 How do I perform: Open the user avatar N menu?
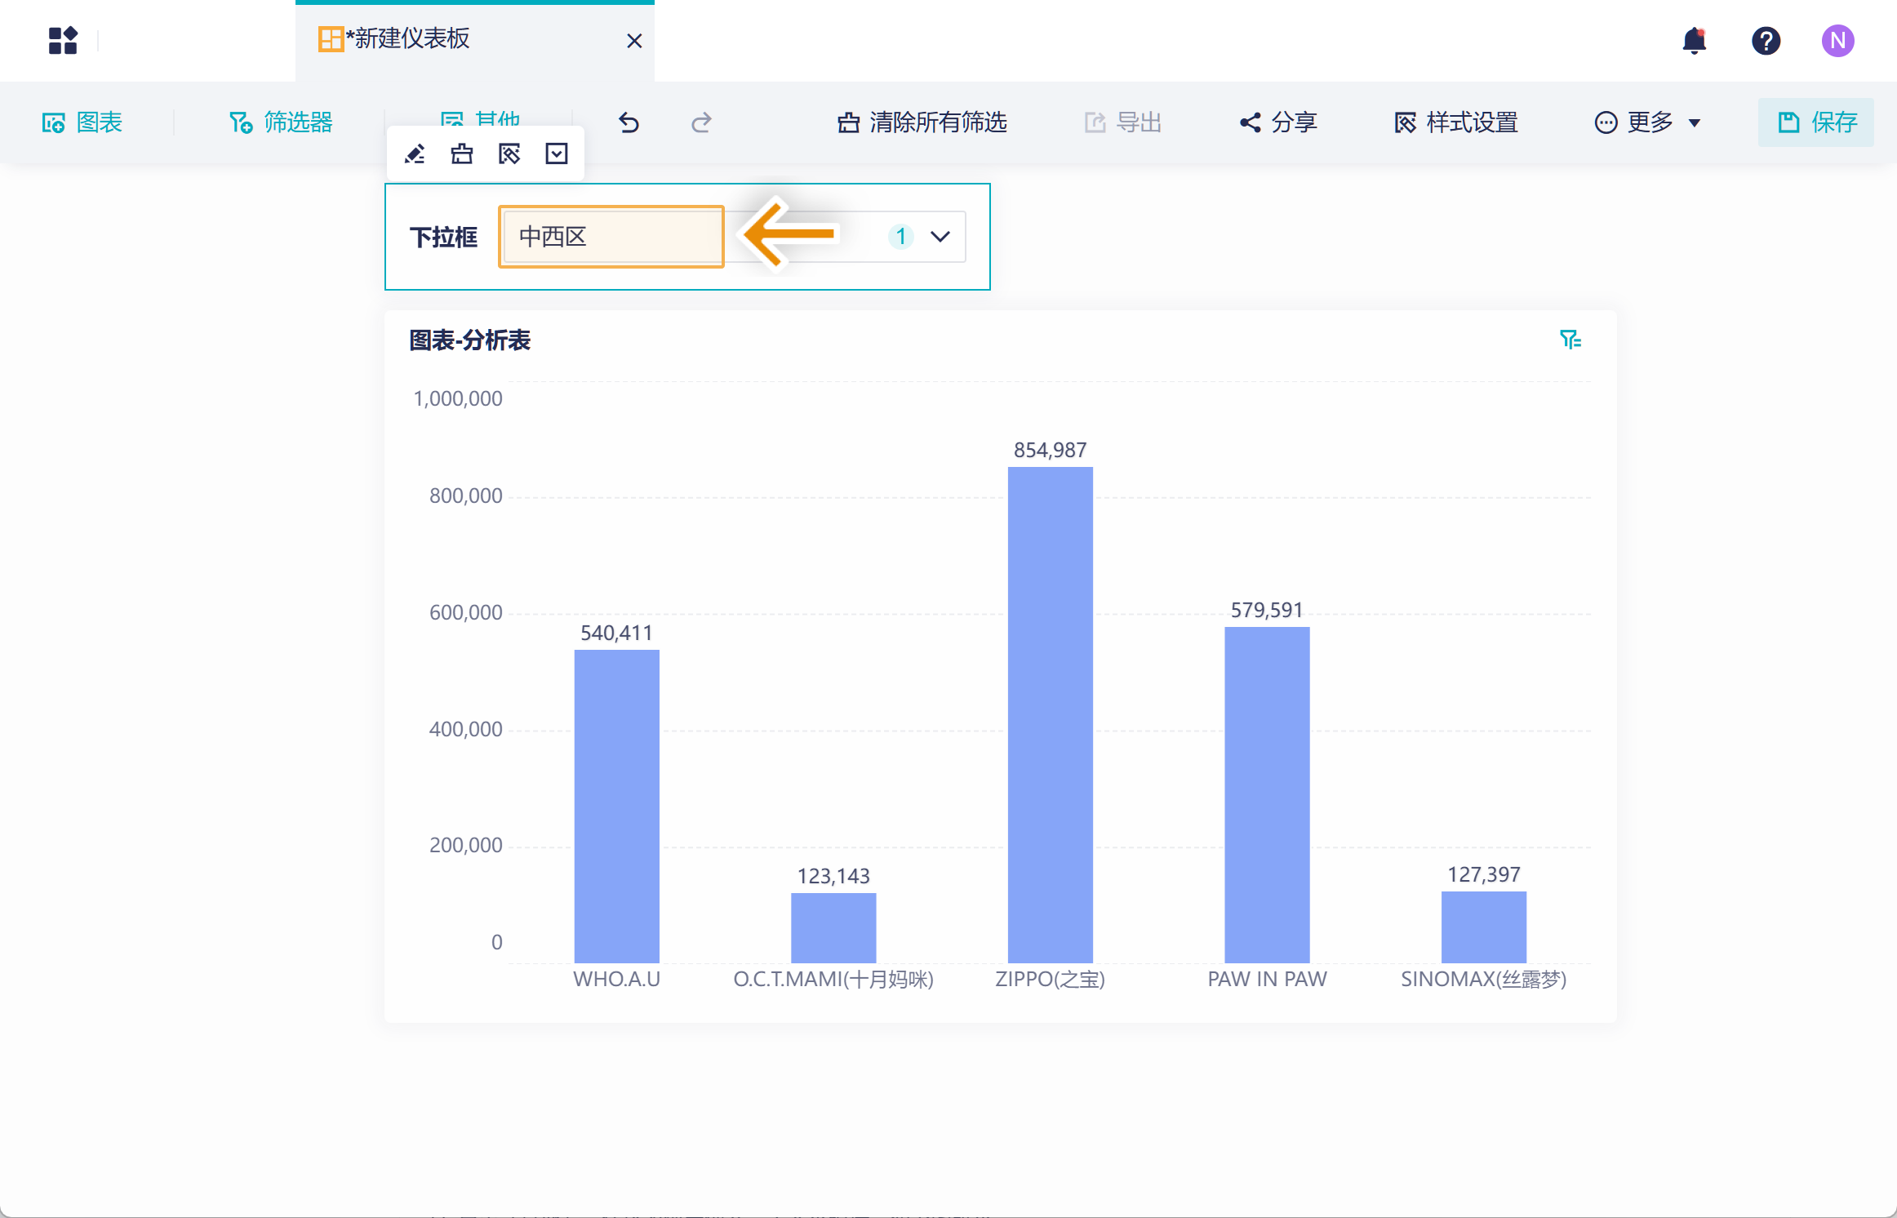1837,40
